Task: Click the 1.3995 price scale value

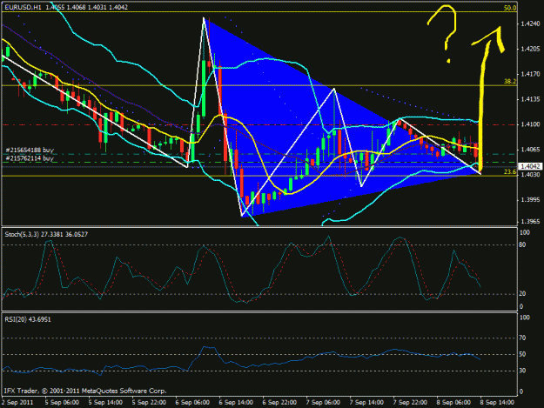Action: point(530,200)
